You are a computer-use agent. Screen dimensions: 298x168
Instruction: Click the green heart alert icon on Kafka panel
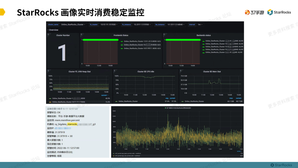[165, 108]
